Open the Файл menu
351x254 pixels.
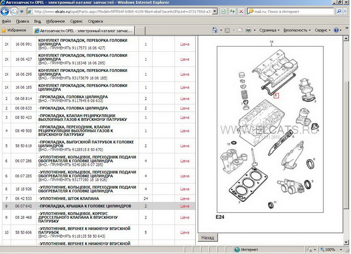click(x=6, y=21)
